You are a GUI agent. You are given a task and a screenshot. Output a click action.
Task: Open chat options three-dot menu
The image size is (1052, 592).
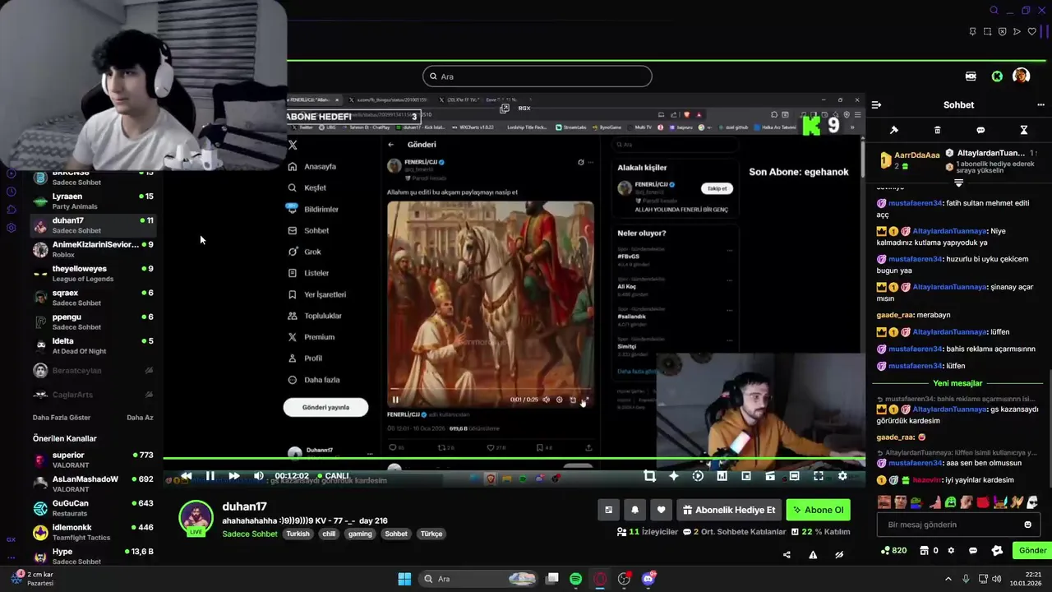pyautogui.click(x=1040, y=104)
